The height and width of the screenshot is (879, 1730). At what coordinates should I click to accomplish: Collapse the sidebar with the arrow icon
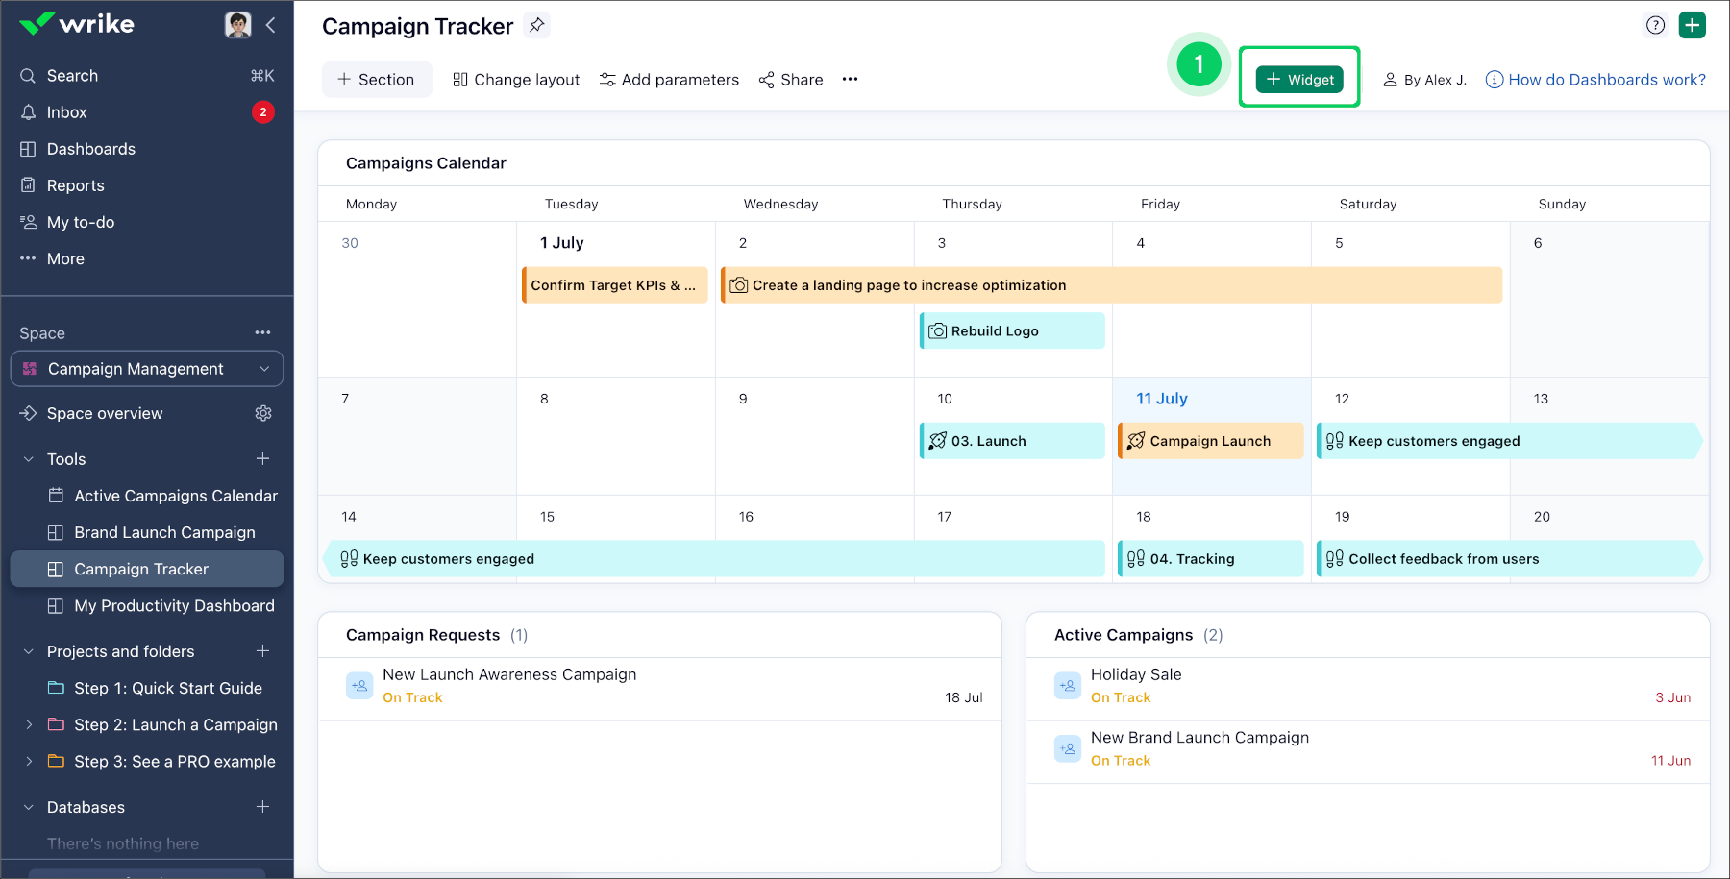coord(271,25)
